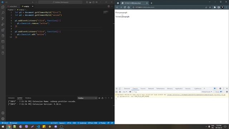229x129 pixels.
Task: Click the Port: 5500 Live Server item
Action: tap(93, 123)
